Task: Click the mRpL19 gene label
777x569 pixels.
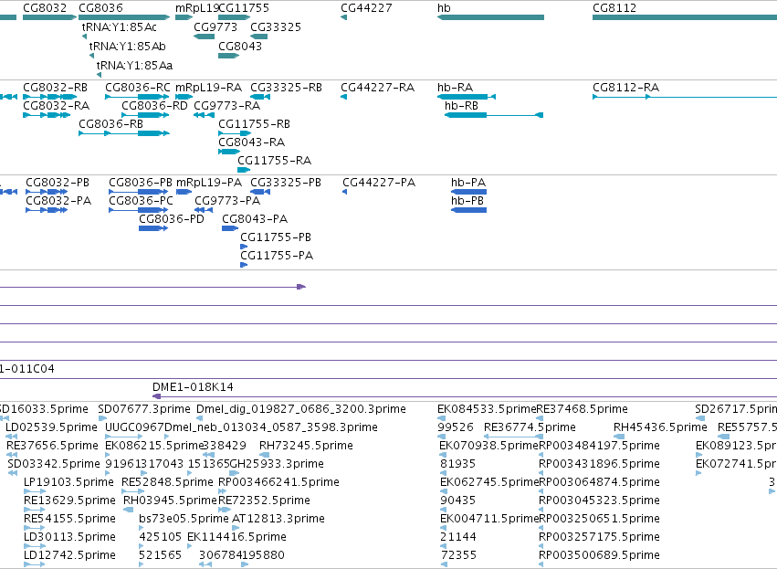Action: point(196,8)
